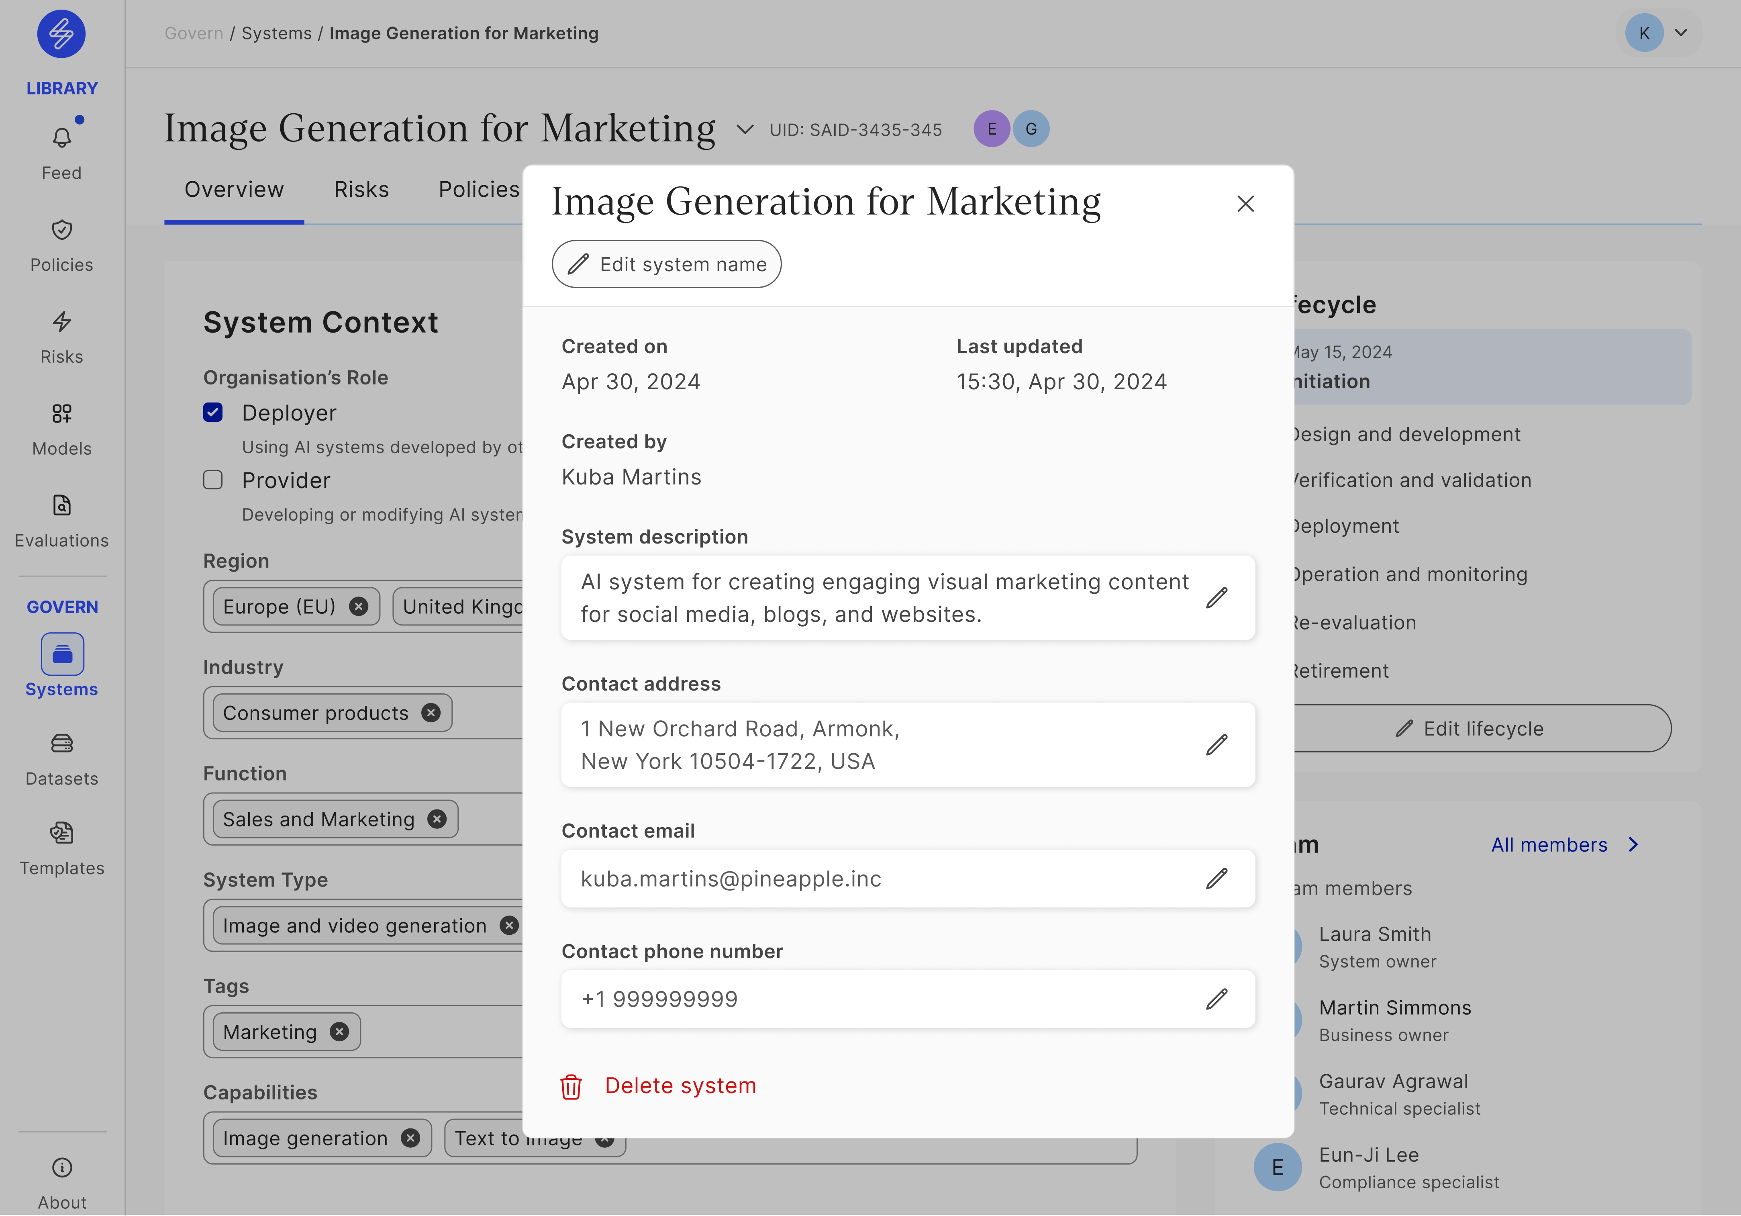Remove the Europe (EU) region tag

(359, 607)
